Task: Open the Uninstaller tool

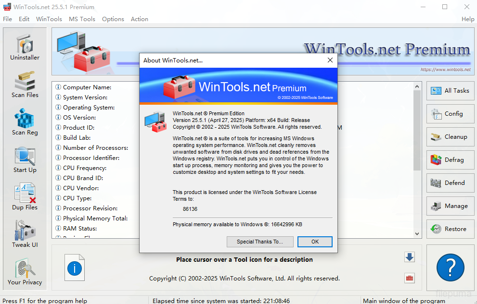Action: [25, 47]
